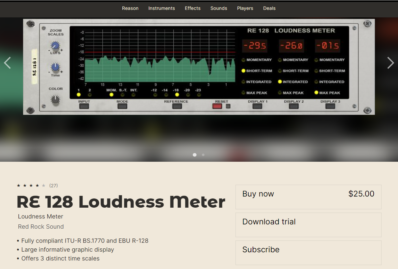The image size is (398, 269).
Task: Click the COLOR knob
Action: 56,100
